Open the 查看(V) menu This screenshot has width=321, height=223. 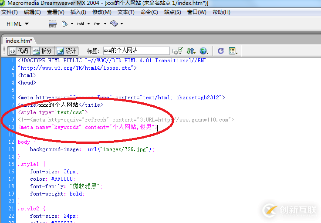point(56,12)
